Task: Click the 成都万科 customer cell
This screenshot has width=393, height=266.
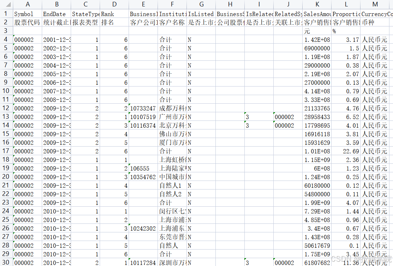Action: [172, 108]
